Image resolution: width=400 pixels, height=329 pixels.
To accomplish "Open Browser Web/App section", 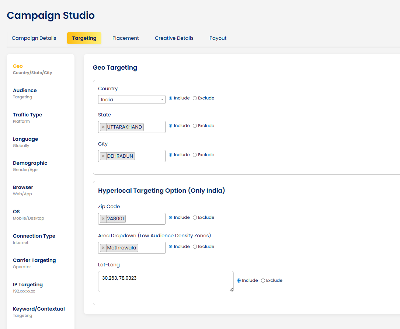I will click(23, 190).
